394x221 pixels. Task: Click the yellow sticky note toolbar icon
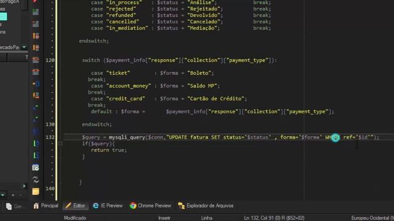[36, 192]
